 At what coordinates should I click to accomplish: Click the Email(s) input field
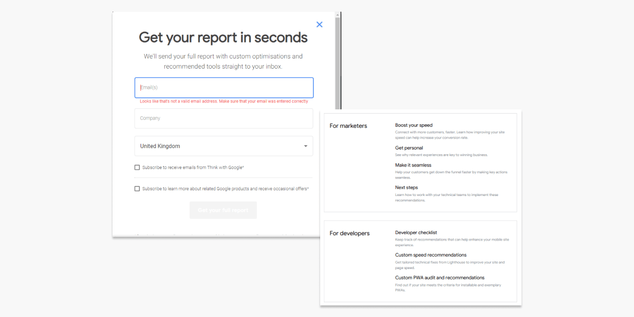coord(223,87)
